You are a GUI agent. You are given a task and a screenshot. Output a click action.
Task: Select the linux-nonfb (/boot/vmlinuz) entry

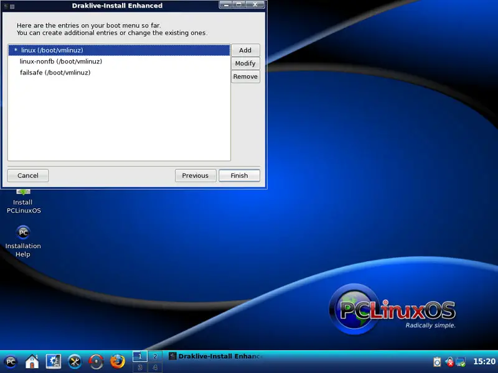(119, 61)
